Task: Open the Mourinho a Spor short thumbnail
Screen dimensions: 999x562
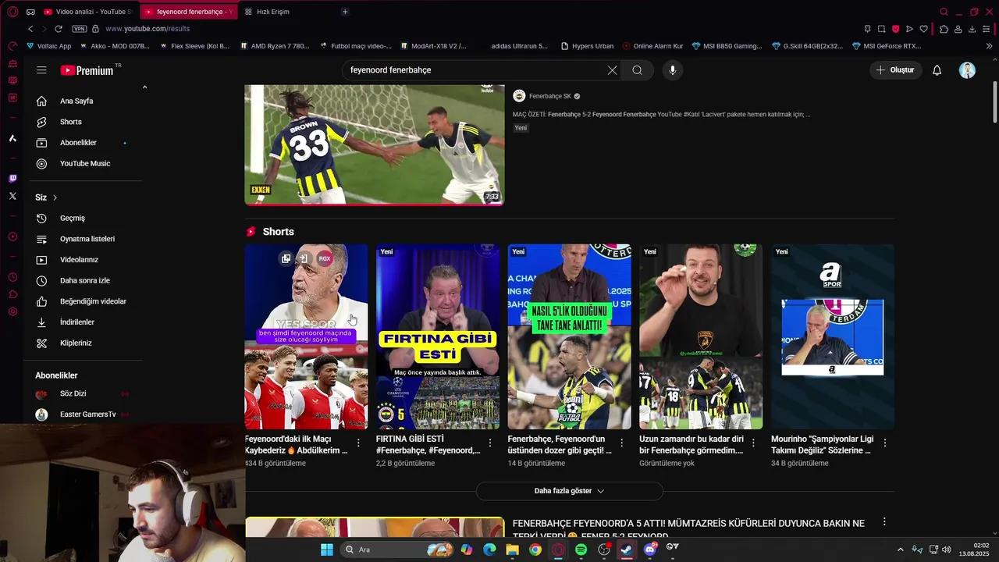Action: click(833, 336)
